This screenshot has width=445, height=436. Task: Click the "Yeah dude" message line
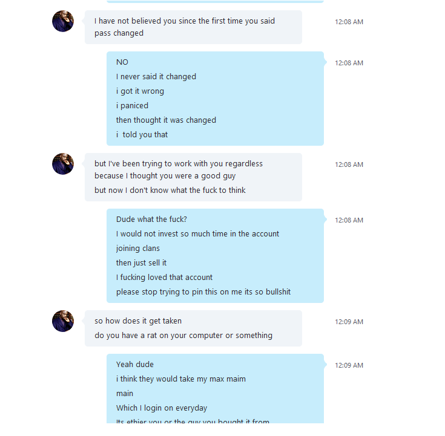pyautogui.click(x=135, y=365)
